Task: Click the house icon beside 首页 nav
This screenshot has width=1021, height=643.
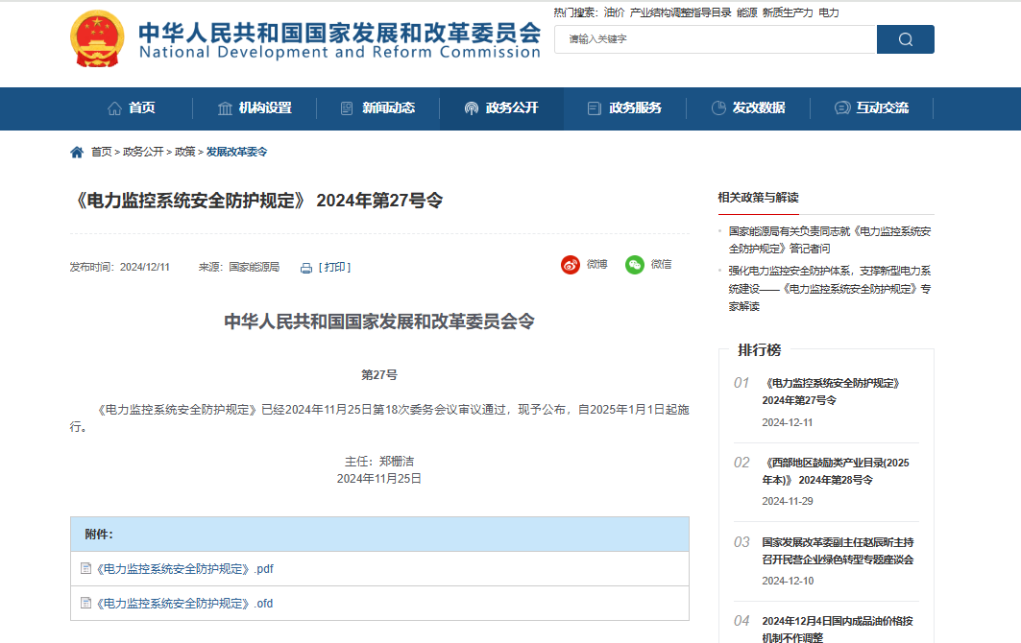Action: click(114, 108)
